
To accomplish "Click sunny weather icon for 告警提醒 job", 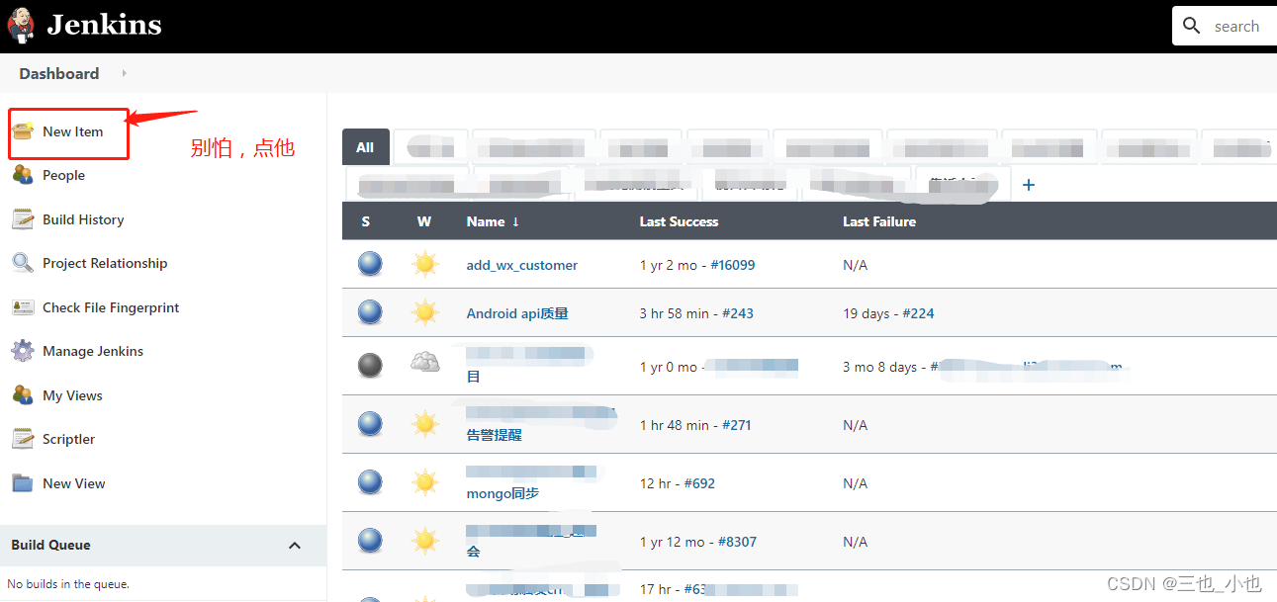I will click(425, 424).
